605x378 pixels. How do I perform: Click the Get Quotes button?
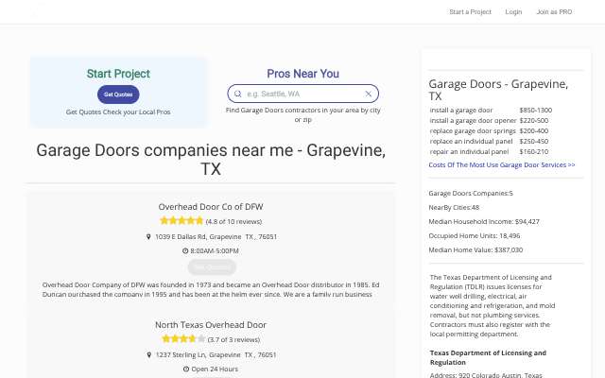(x=118, y=94)
